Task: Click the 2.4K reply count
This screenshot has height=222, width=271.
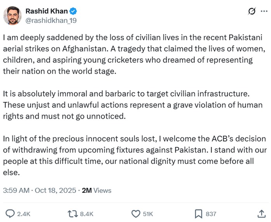Action: (x=24, y=214)
